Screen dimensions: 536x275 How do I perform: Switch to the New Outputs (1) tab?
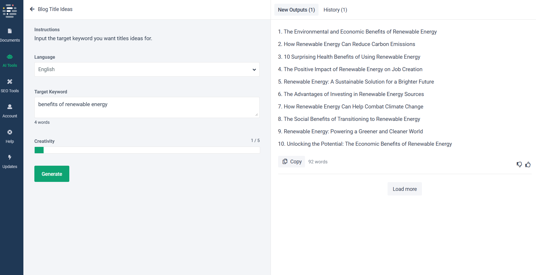pos(296,10)
